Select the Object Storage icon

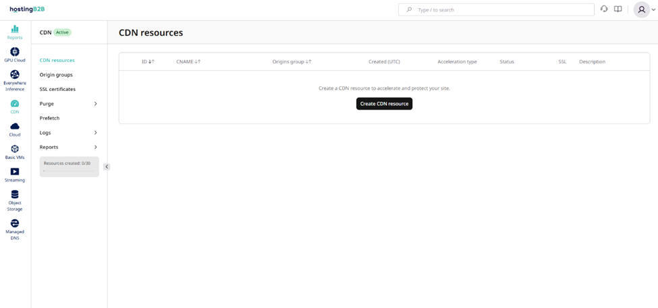click(x=15, y=195)
